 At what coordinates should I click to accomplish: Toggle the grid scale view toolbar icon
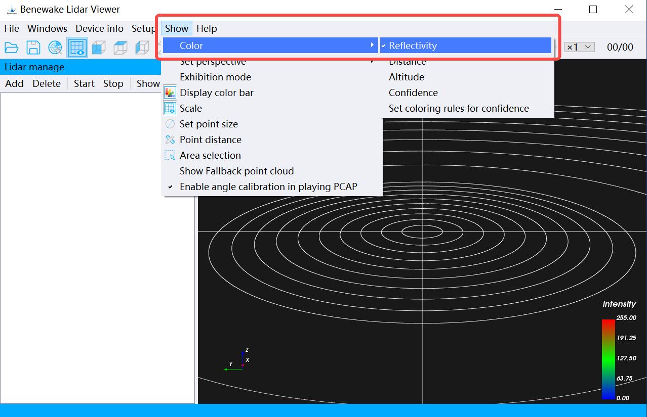click(77, 48)
